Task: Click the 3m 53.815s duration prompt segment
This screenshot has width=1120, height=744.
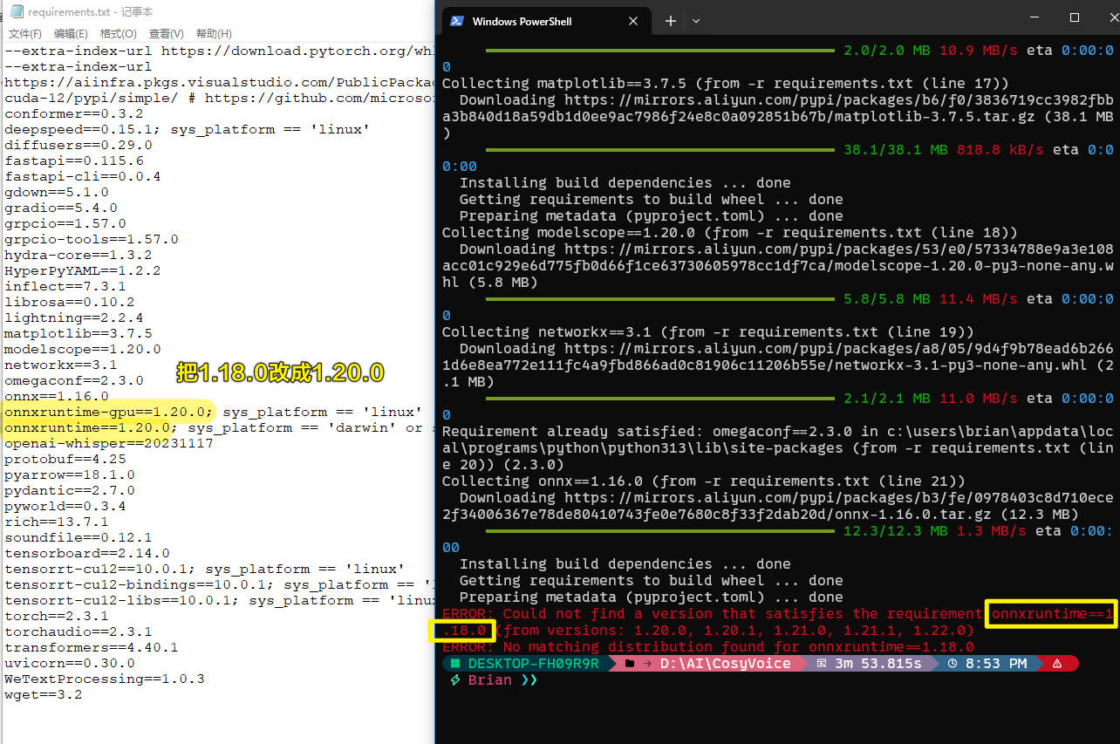Action: click(x=870, y=664)
